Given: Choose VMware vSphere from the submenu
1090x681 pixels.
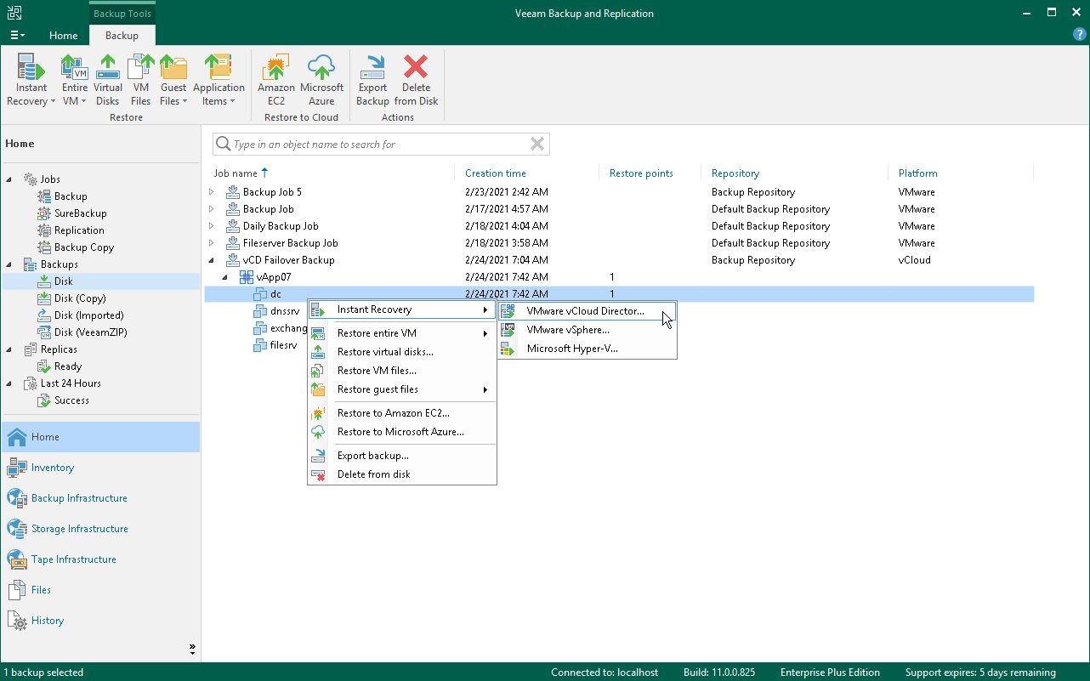Looking at the screenshot, I should [567, 330].
